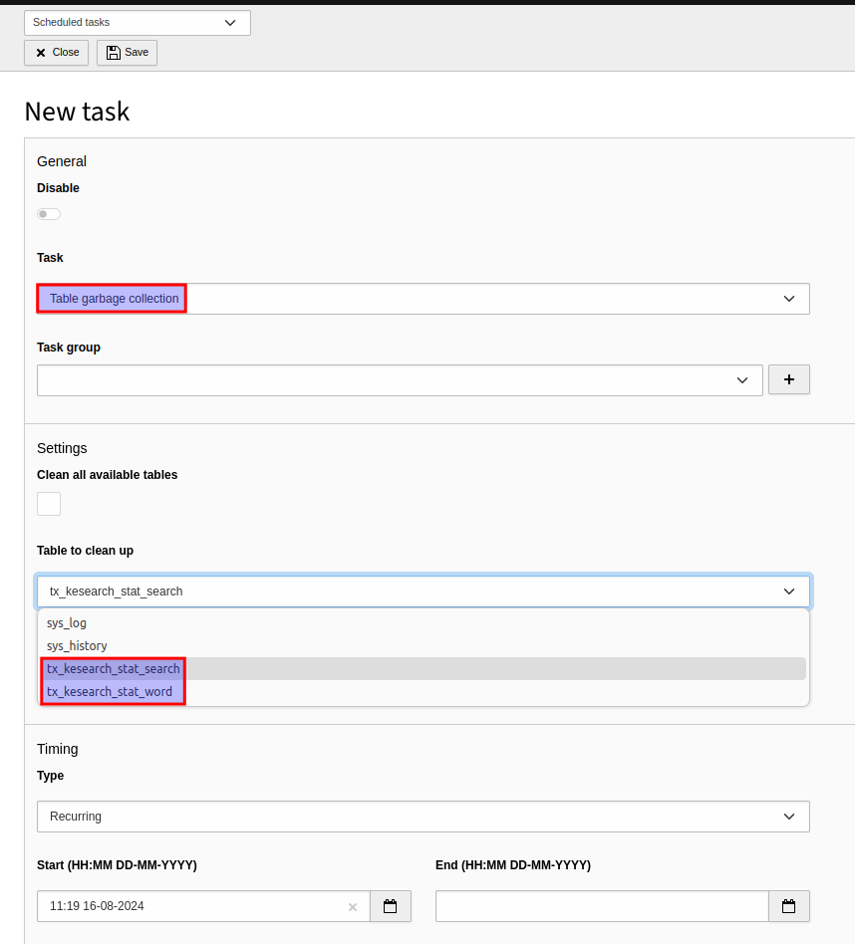The height and width of the screenshot is (944, 855).
Task: Open the calendar picker for the Start field
Action: (x=390, y=906)
